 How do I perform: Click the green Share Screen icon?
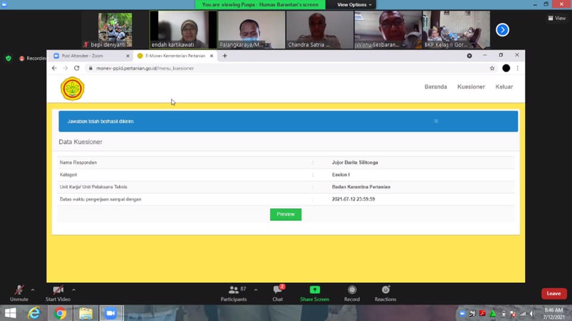click(315, 290)
